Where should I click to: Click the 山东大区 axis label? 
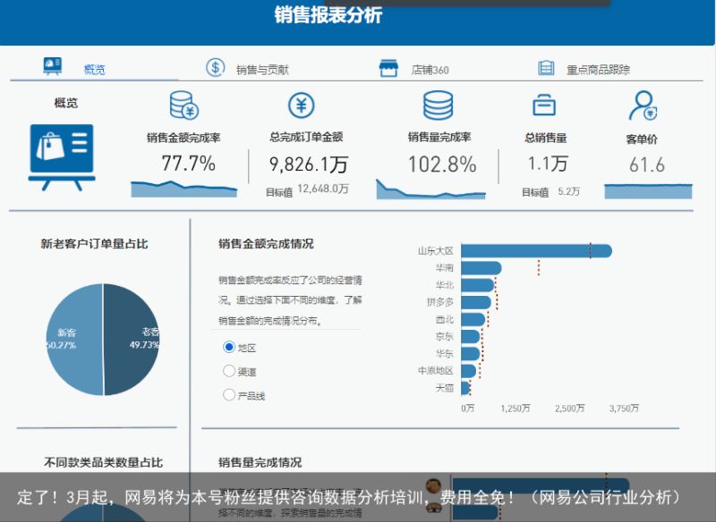coord(436,251)
